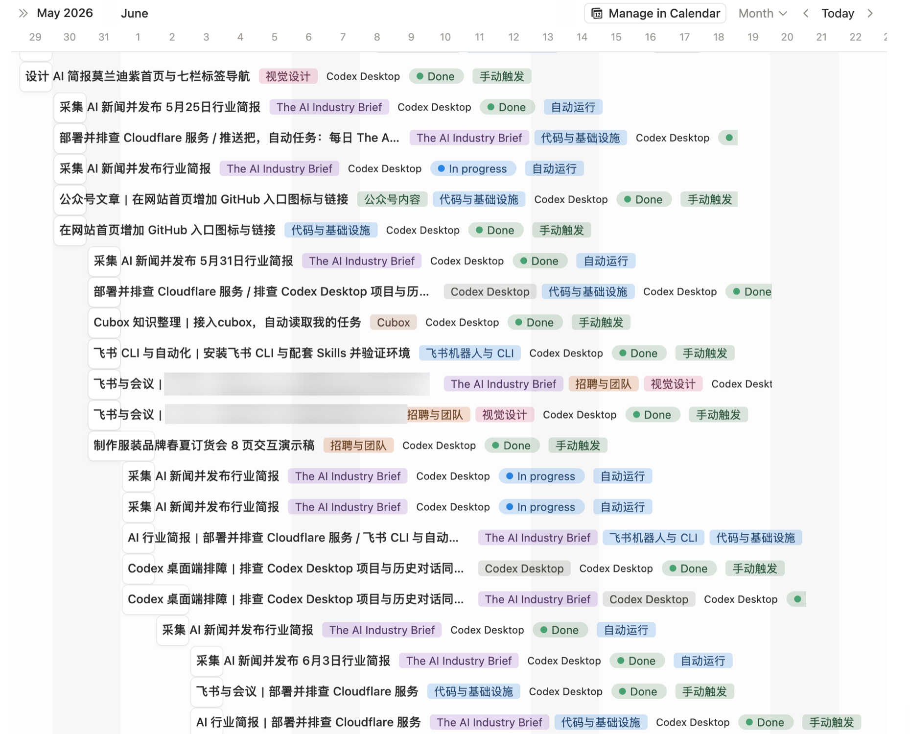Viewport: 910px width, 734px height.
Task: Click date 31 in the timeline header
Action: coord(104,37)
